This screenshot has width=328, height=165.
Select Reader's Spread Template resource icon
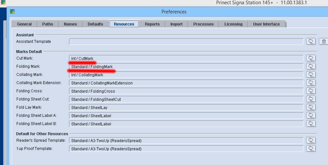coord(311,140)
